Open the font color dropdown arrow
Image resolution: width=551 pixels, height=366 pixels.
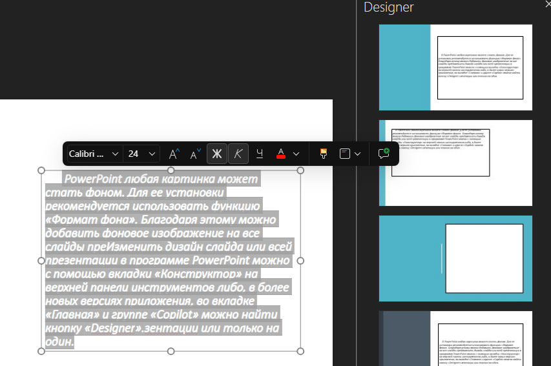(296, 154)
